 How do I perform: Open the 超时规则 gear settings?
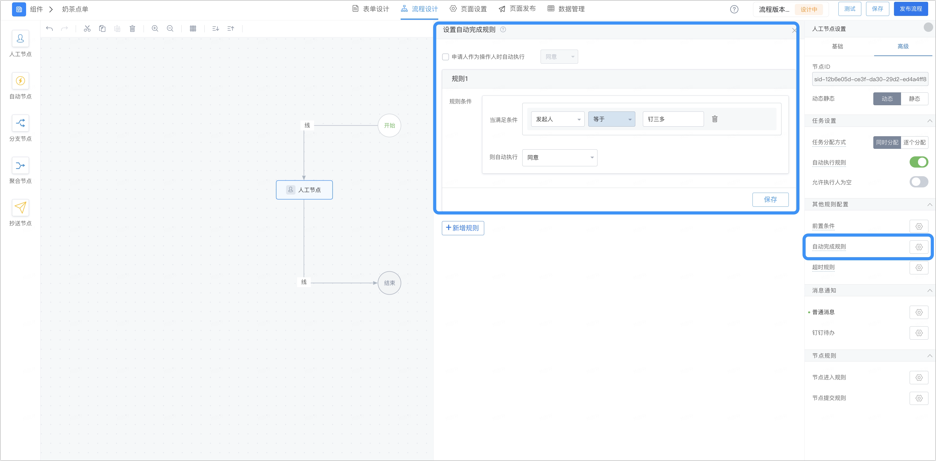coord(919,267)
